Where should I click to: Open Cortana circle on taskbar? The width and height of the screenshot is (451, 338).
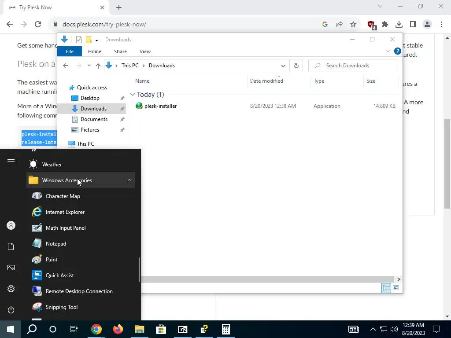53,329
